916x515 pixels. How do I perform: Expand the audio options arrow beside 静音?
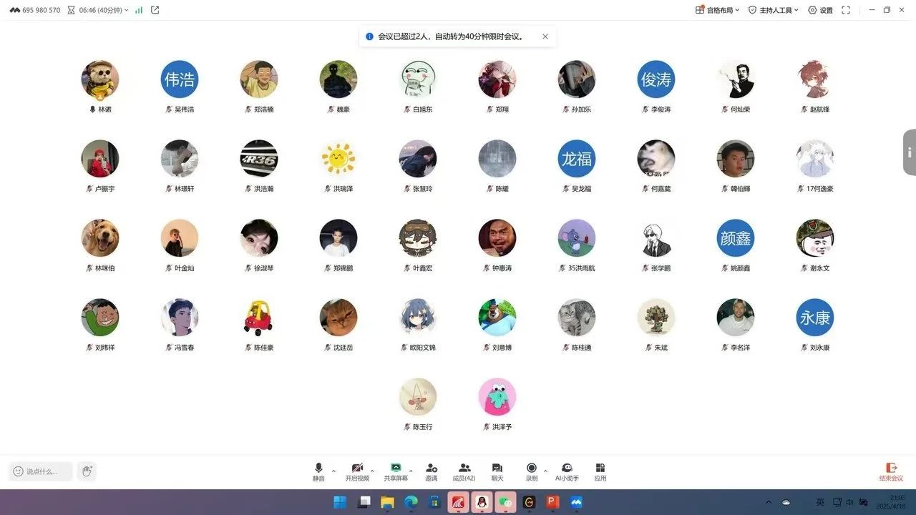(x=333, y=471)
